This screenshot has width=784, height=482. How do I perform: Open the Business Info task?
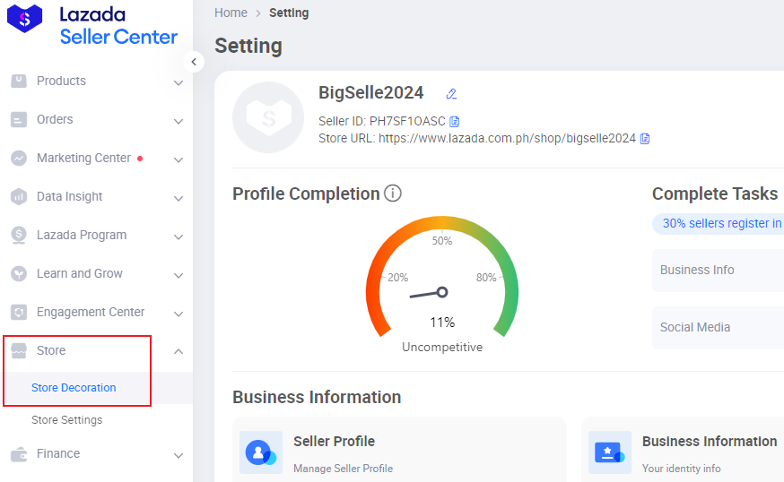(718, 271)
